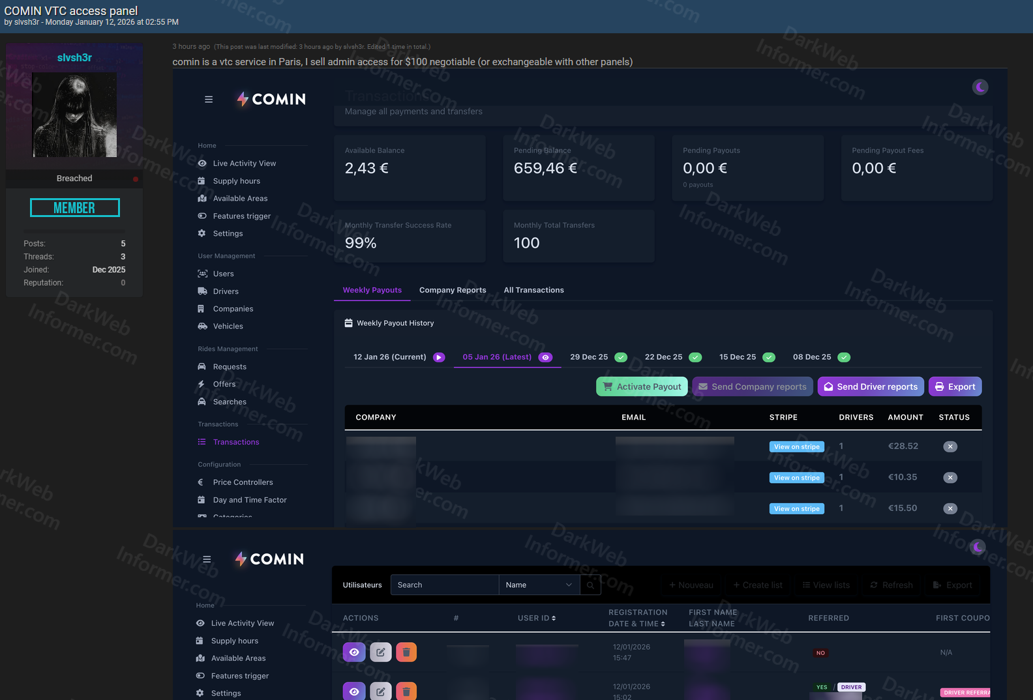The height and width of the screenshot is (700, 1033).
Task: Click the Activate Payout button
Action: point(642,386)
